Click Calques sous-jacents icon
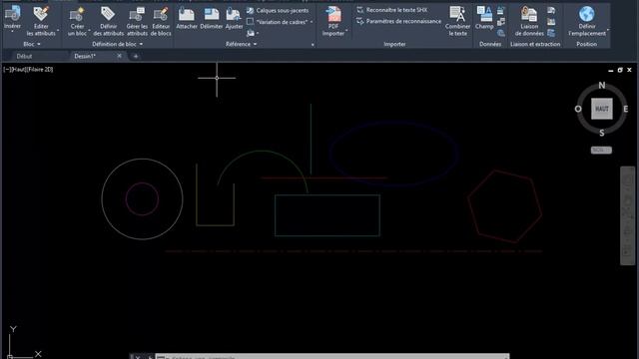This screenshot has height=359, width=639. 251,10
